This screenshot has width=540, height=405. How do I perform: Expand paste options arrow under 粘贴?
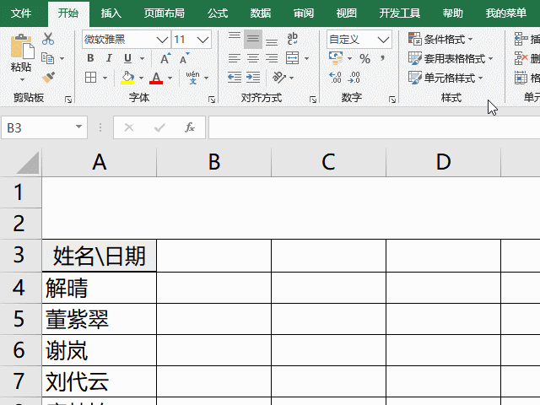[x=22, y=80]
